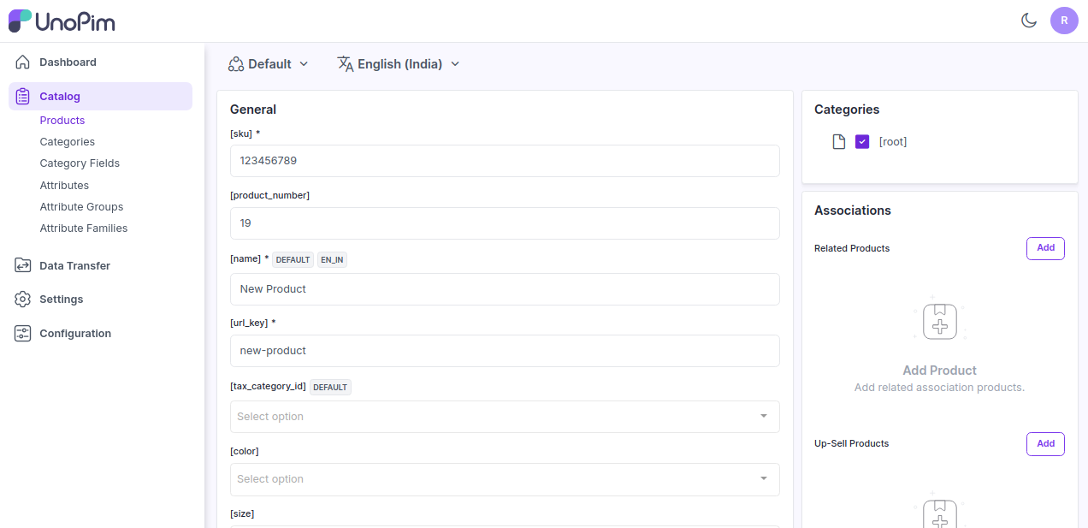Open the Default channel dropdown
Viewport: 1088px width, 528px height.
tap(269, 64)
